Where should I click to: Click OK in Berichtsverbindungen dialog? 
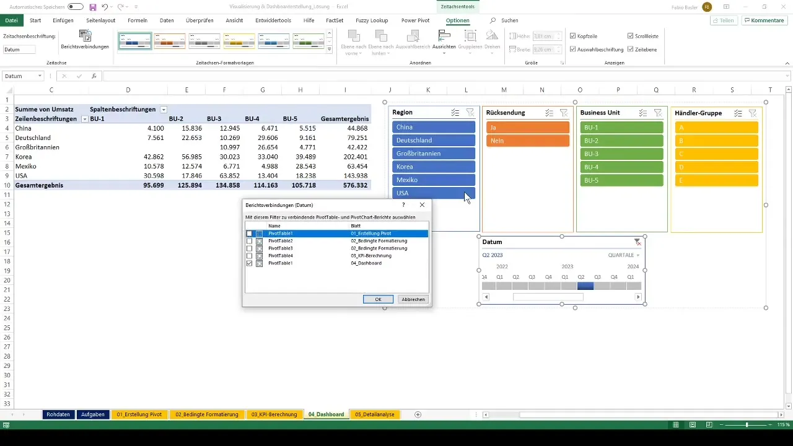click(x=378, y=299)
